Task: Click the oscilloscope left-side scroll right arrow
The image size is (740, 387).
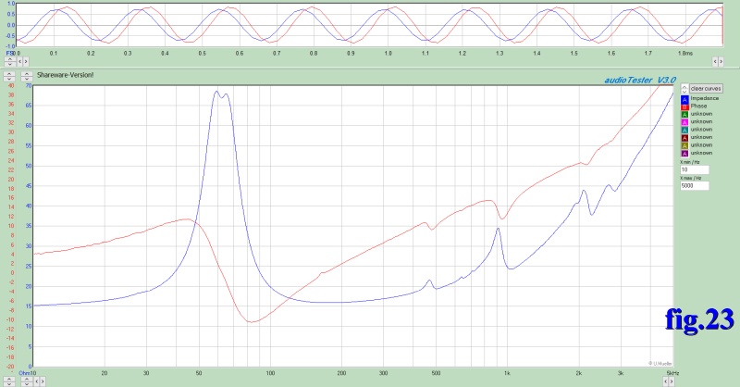Action: [x=26, y=61]
